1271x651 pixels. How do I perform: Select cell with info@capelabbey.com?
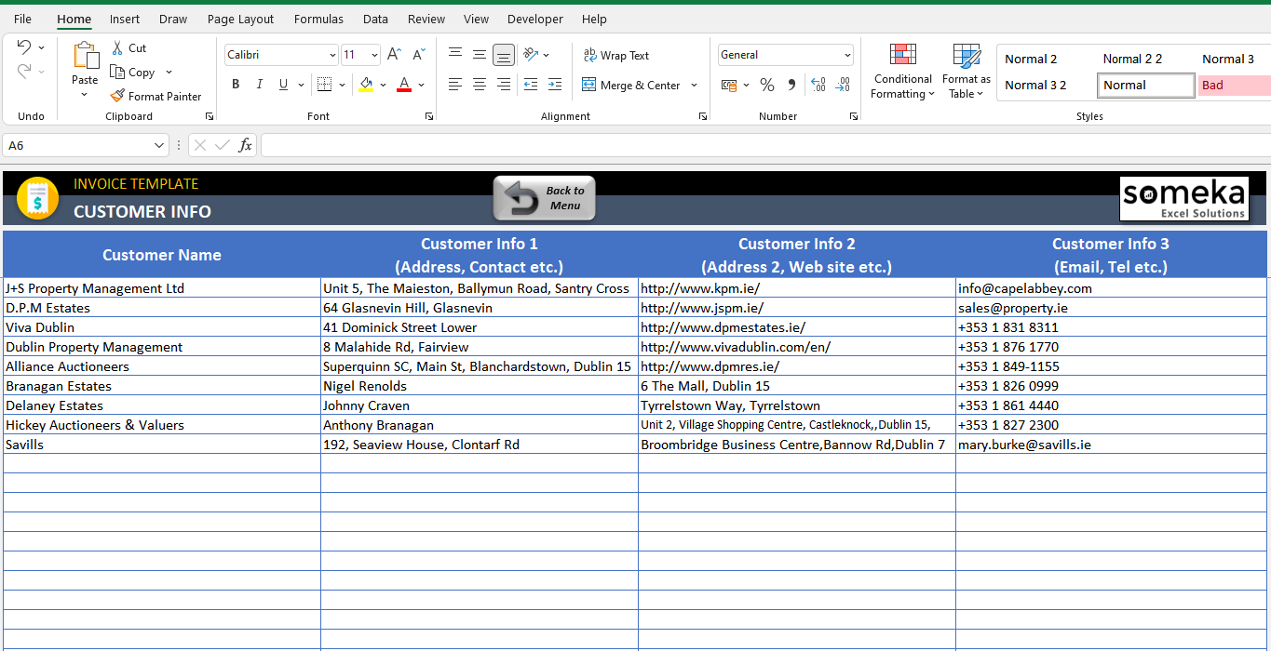pyautogui.click(x=1111, y=288)
